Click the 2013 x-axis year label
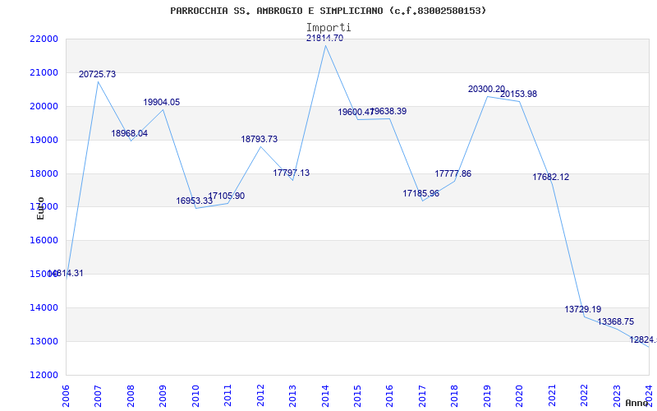Image resolution: width=657 pixels, height=411 pixels. pos(292,395)
